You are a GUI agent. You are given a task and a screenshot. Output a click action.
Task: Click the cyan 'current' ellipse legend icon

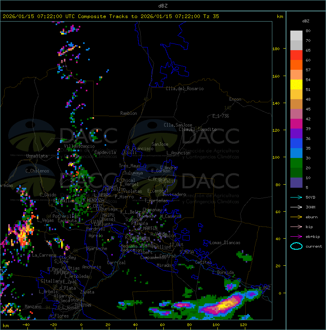(x=296, y=246)
